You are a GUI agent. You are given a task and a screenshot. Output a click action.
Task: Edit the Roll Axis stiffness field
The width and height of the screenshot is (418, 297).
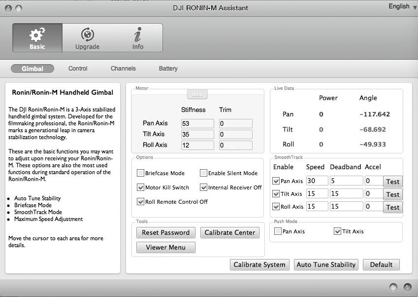click(x=197, y=146)
